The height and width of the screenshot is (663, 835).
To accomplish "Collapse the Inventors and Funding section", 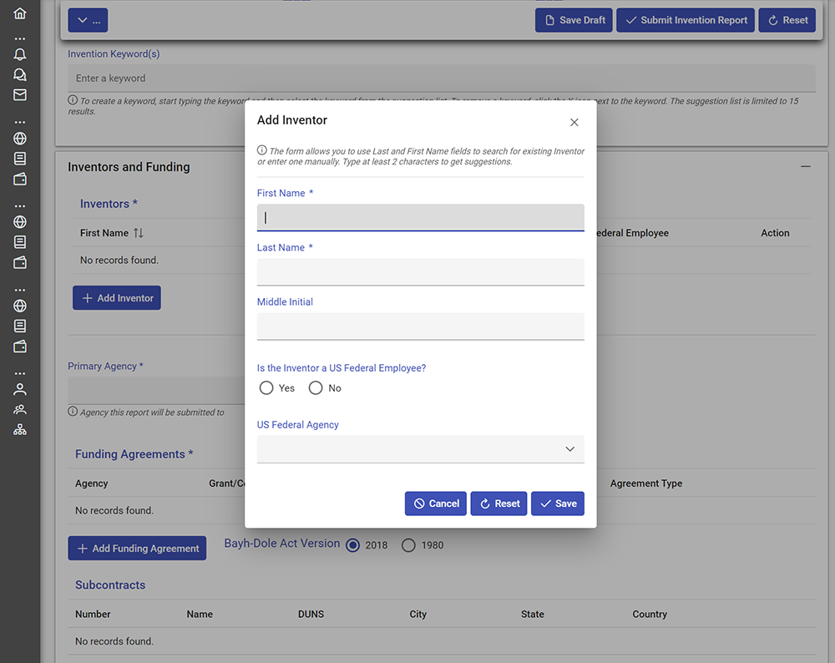I will [x=805, y=167].
